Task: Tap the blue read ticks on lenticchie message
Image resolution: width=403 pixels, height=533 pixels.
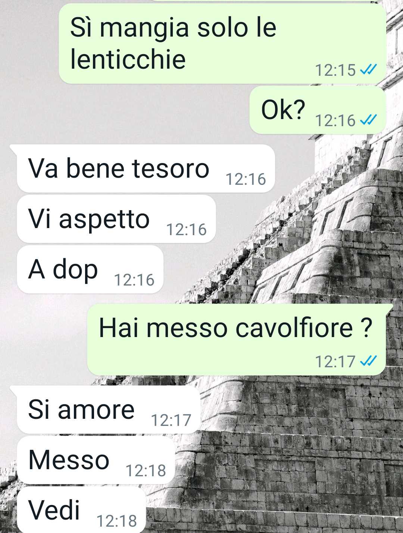Action: pyautogui.click(x=368, y=69)
